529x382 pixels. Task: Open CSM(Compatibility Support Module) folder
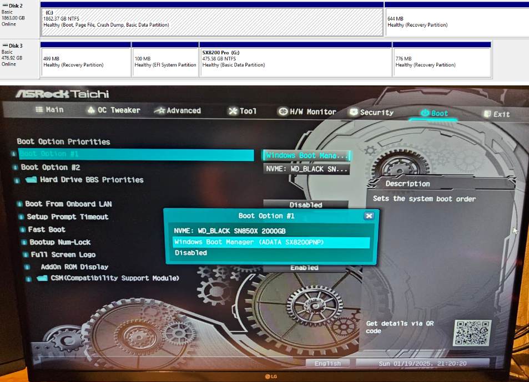115,278
